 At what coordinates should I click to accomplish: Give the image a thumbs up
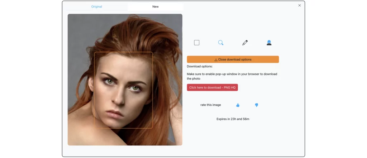(238, 105)
